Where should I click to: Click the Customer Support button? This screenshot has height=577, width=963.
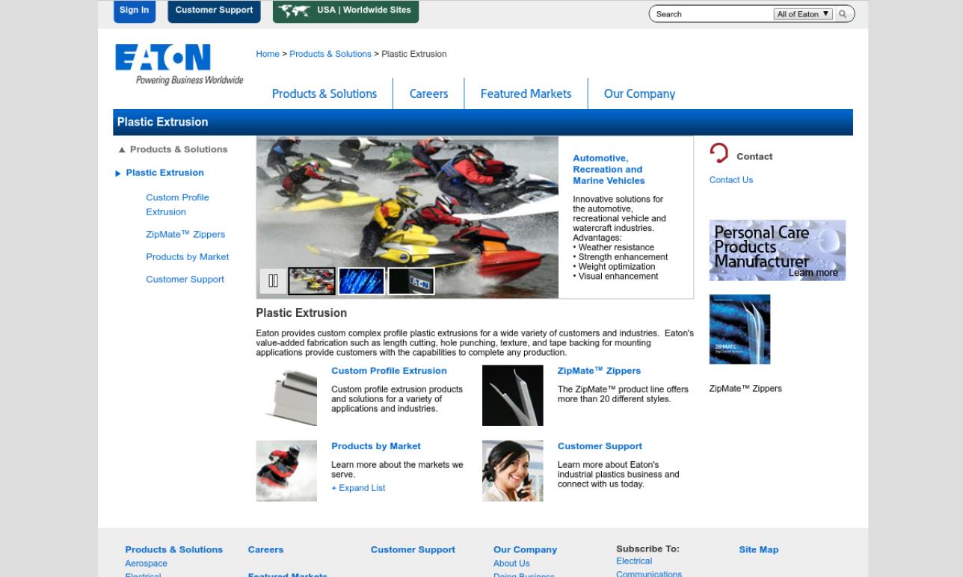tap(214, 10)
